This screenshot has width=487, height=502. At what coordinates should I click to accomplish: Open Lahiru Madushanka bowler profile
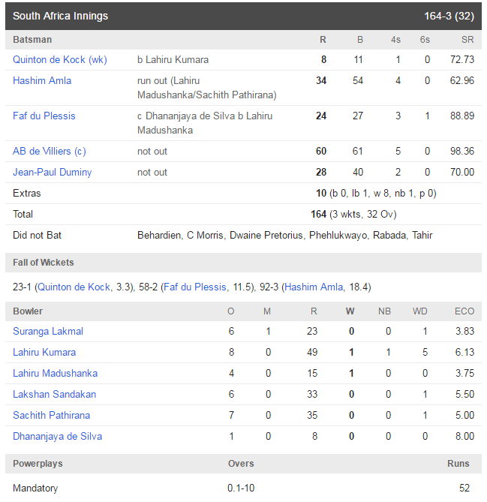[55, 373]
